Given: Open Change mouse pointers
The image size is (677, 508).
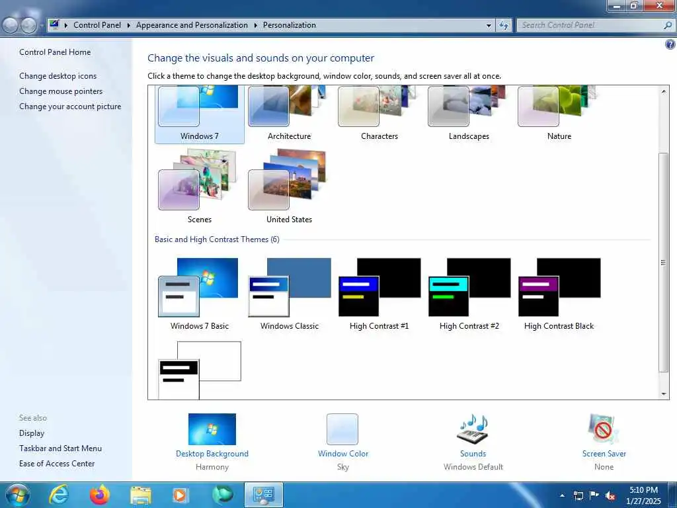Looking at the screenshot, I should pos(61,91).
